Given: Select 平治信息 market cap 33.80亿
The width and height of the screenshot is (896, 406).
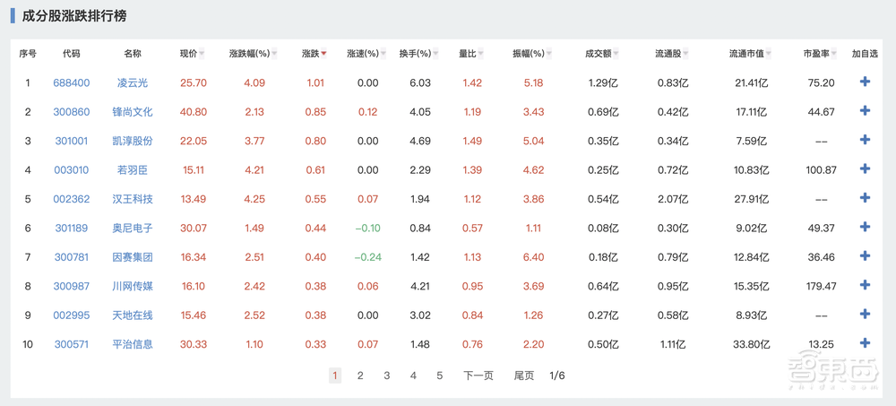Looking at the screenshot, I should click(752, 344).
